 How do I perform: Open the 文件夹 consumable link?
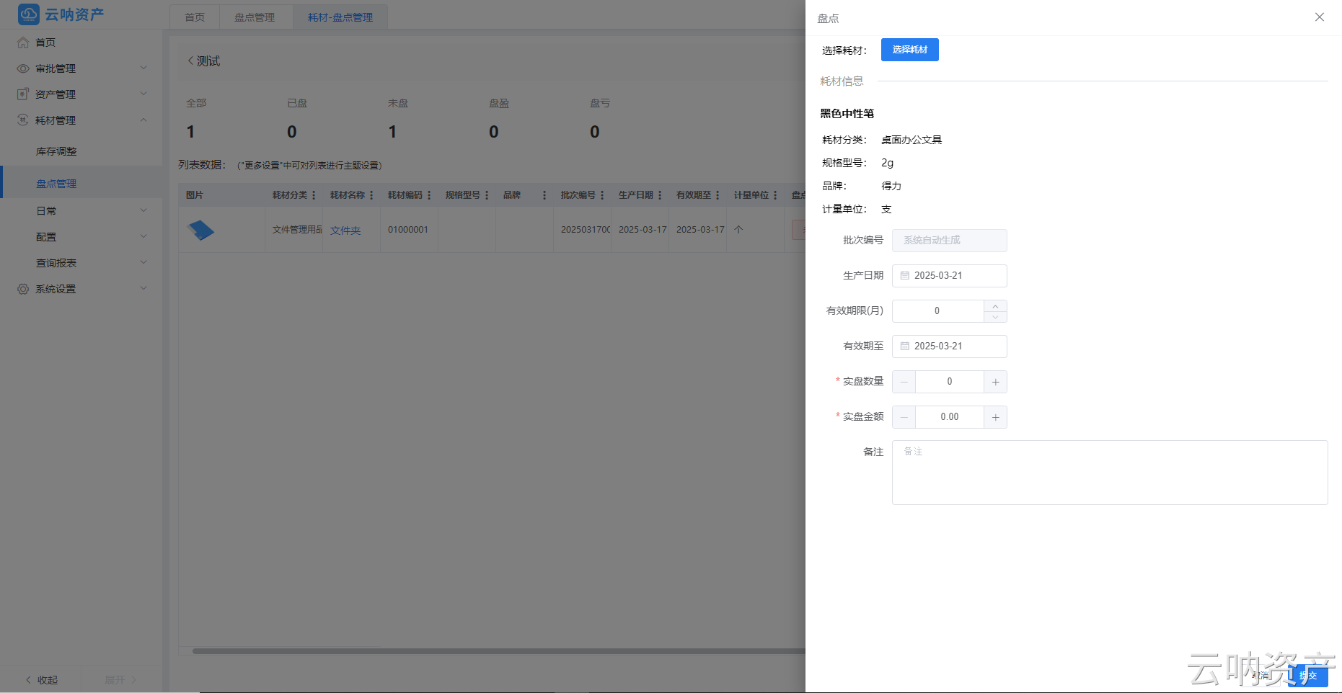(344, 231)
